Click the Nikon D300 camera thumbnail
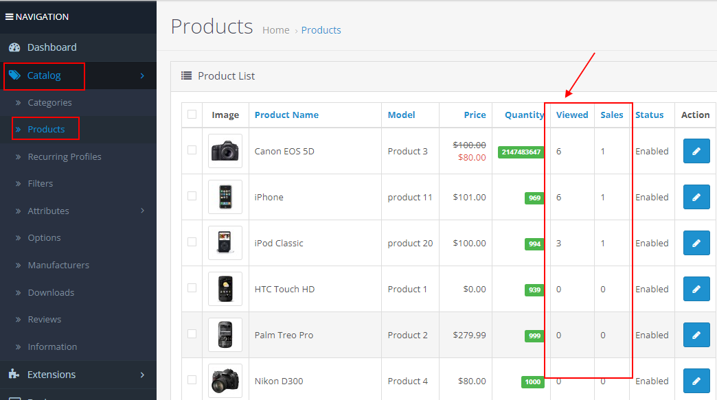The width and height of the screenshot is (717, 400). click(225, 381)
